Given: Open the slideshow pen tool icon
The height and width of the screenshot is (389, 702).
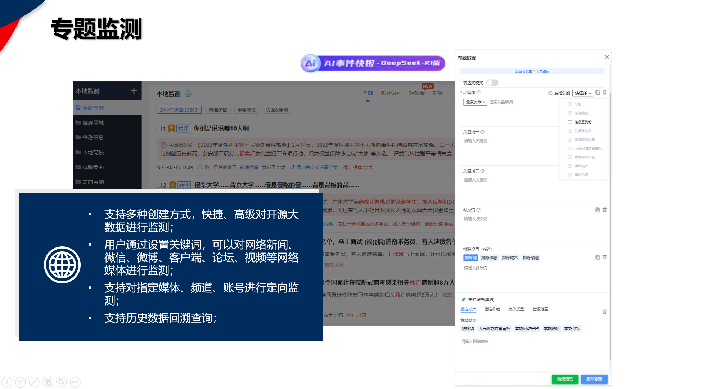Looking at the screenshot, I should point(34,382).
